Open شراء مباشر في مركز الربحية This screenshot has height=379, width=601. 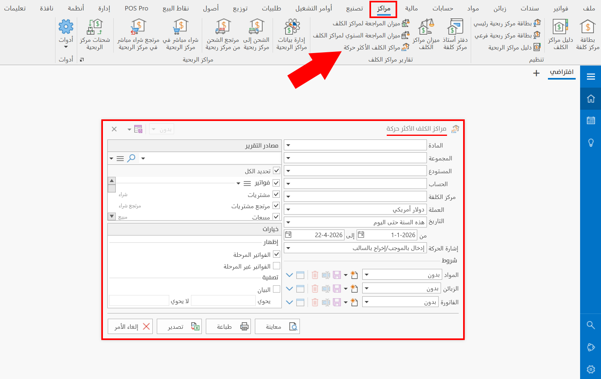click(x=181, y=35)
